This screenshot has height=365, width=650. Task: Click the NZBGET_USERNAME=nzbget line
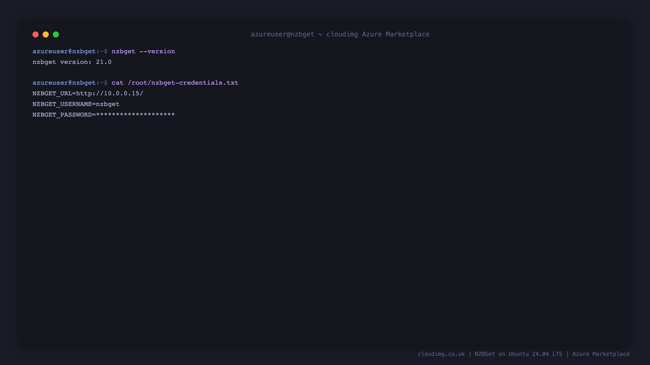click(x=76, y=104)
